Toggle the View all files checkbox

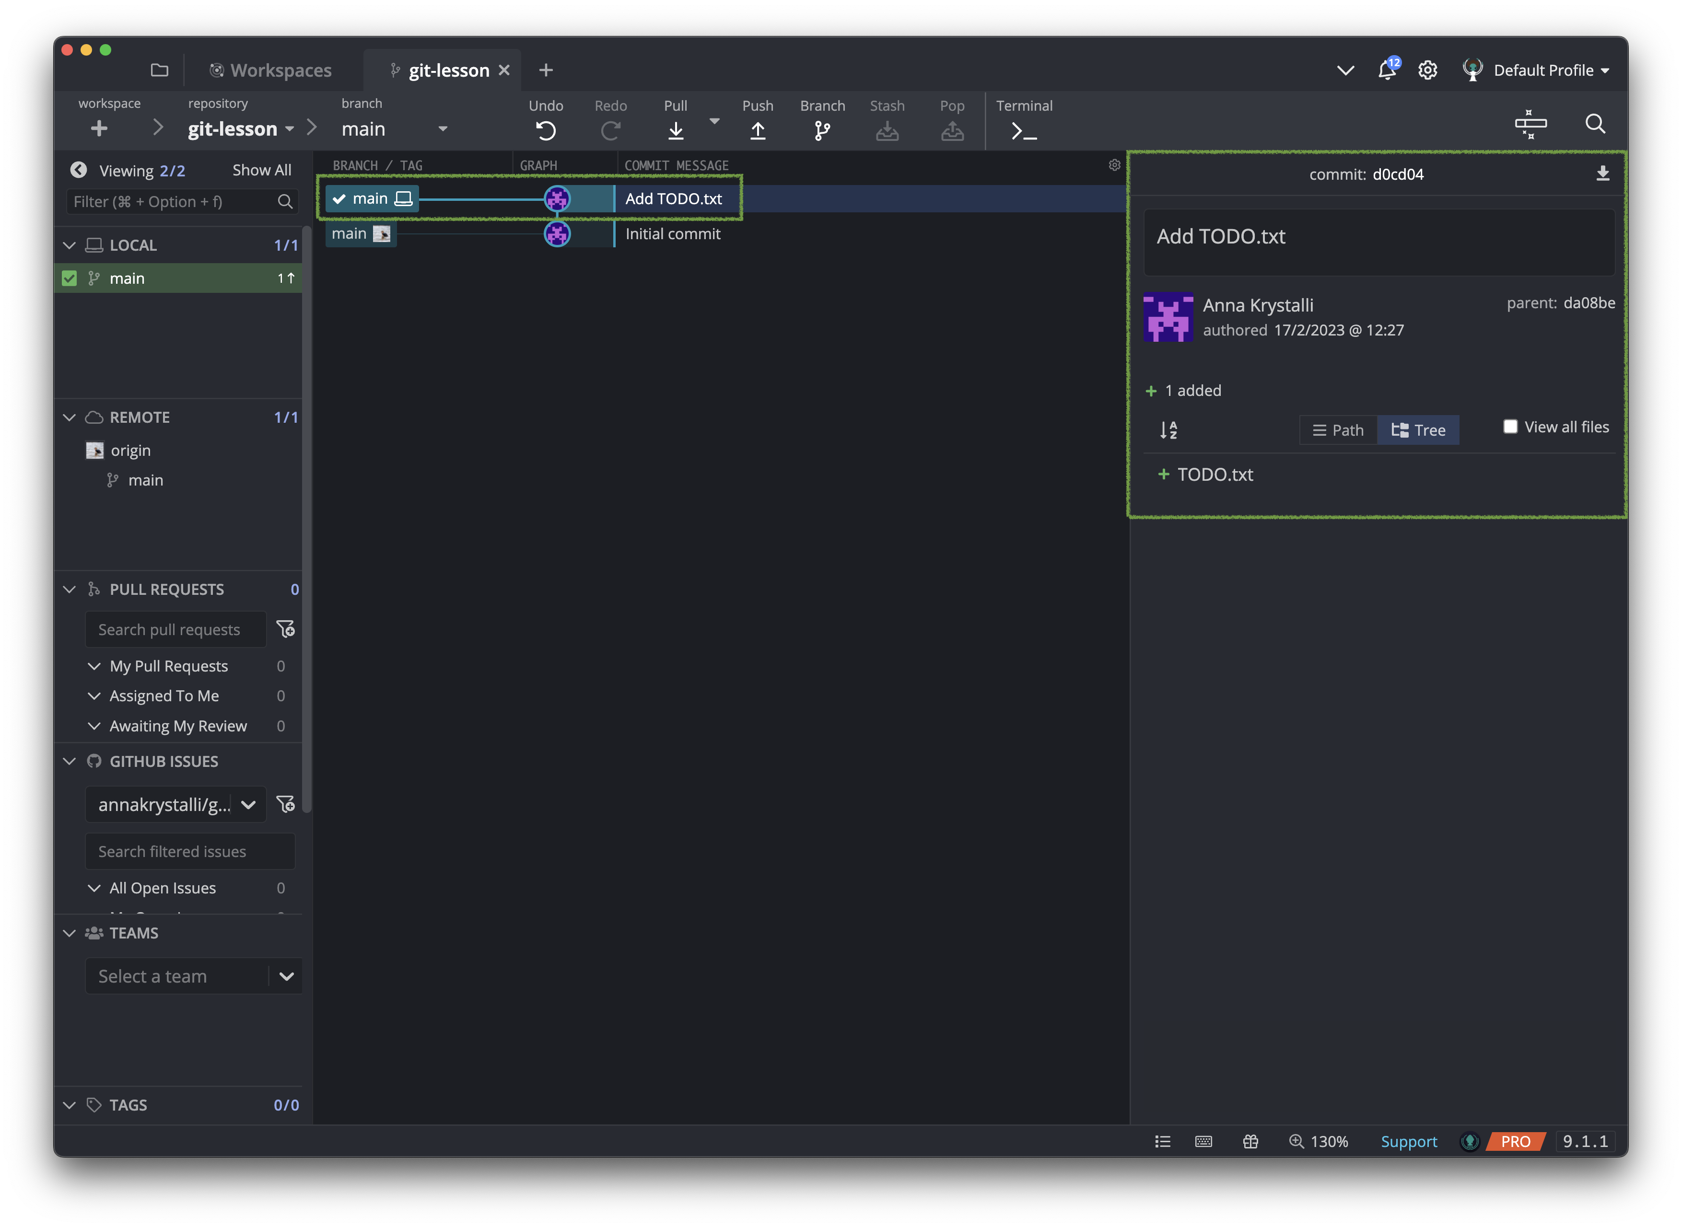pos(1510,427)
